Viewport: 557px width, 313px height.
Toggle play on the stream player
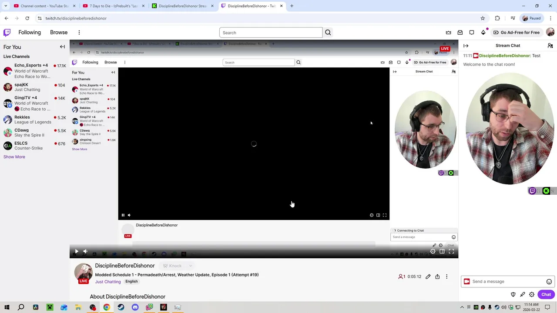77,252
